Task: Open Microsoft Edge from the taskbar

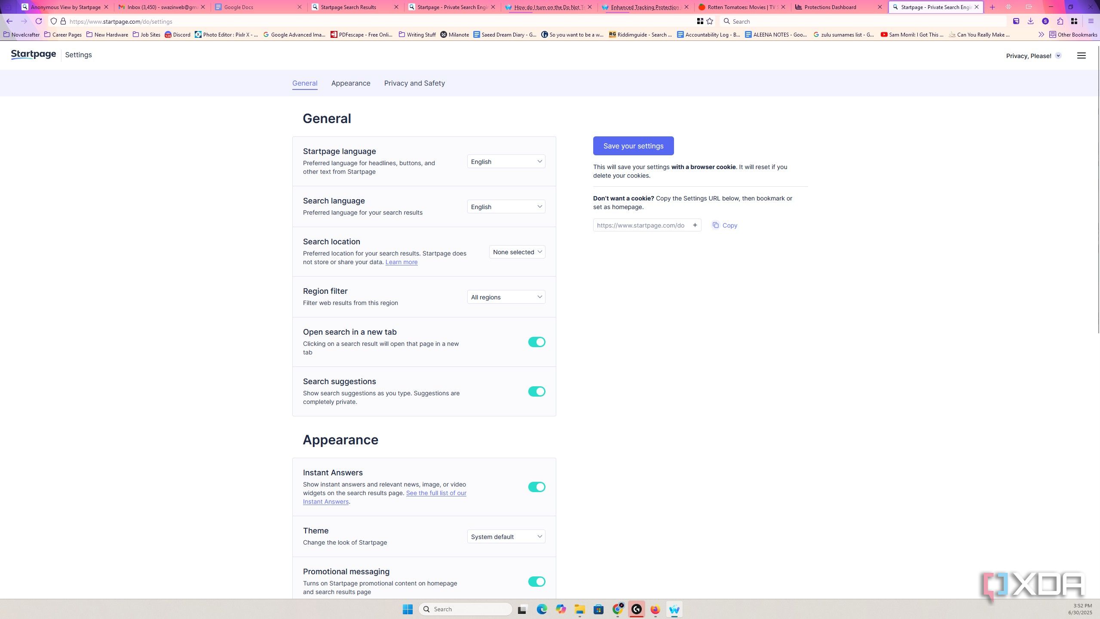Action: (x=542, y=609)
